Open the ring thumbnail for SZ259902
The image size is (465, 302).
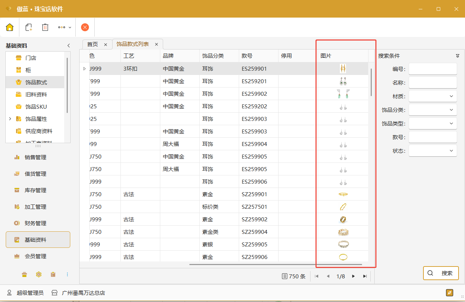point(343,219)
